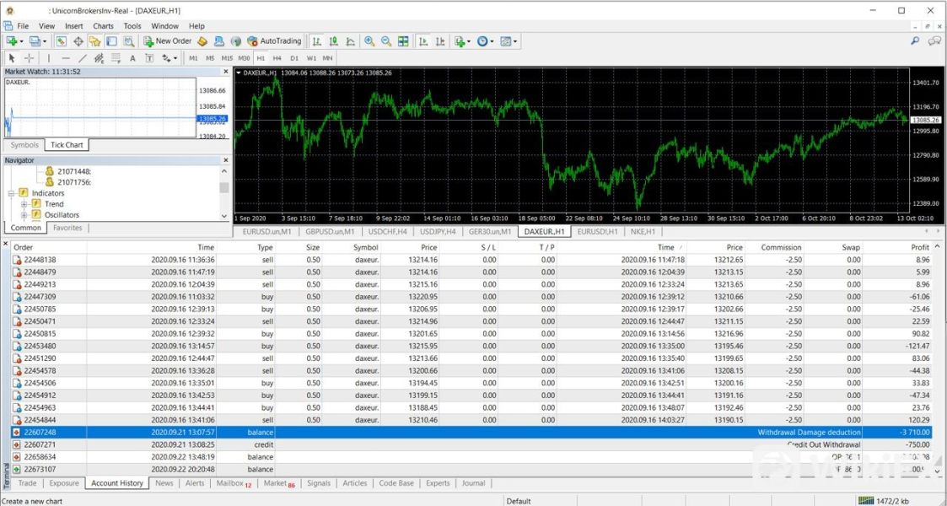Toggle the Navigator window icon
Viewport: 947px width, 506px height.
coord(94,41)
